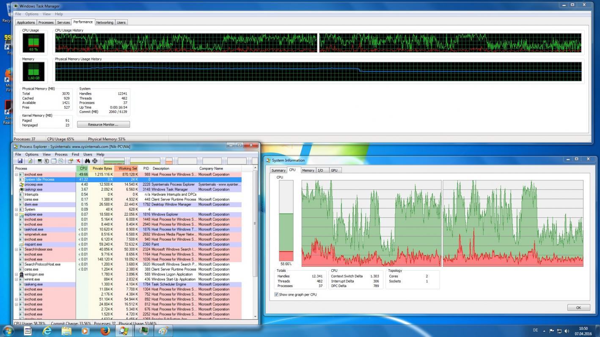Image resolution: width=600 pixels, height=337 pixels.
Task: Click the commit mini graph in Process Explorer toolbar
Action: [145, 161]
